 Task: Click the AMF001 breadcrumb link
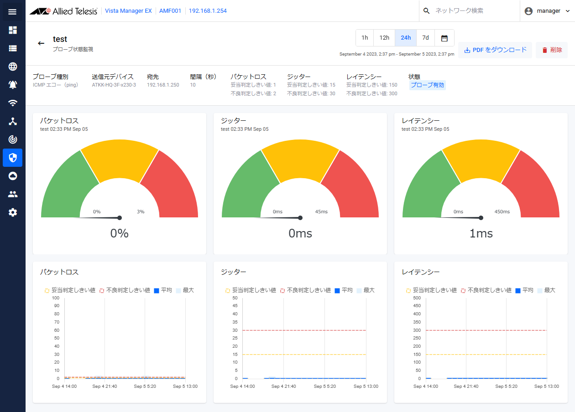pos(170,11)
